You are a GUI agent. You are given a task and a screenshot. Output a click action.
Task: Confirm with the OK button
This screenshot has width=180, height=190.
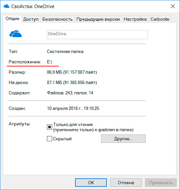91,183
